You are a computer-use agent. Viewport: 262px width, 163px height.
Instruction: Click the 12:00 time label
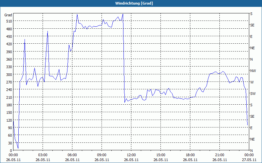(x=131, y=155)
